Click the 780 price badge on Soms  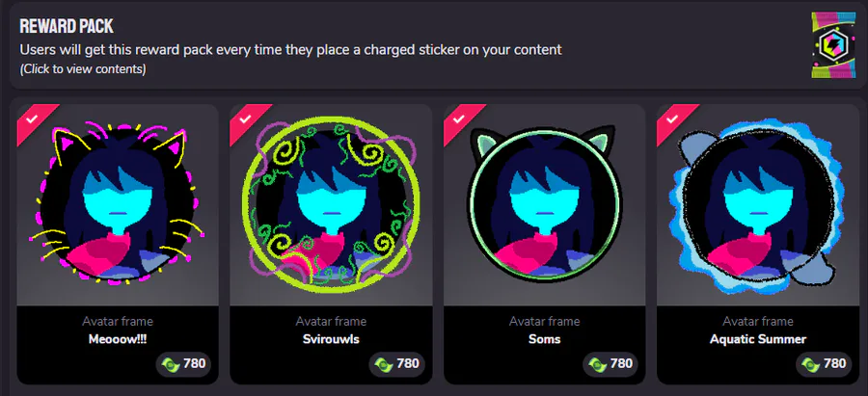609,364
